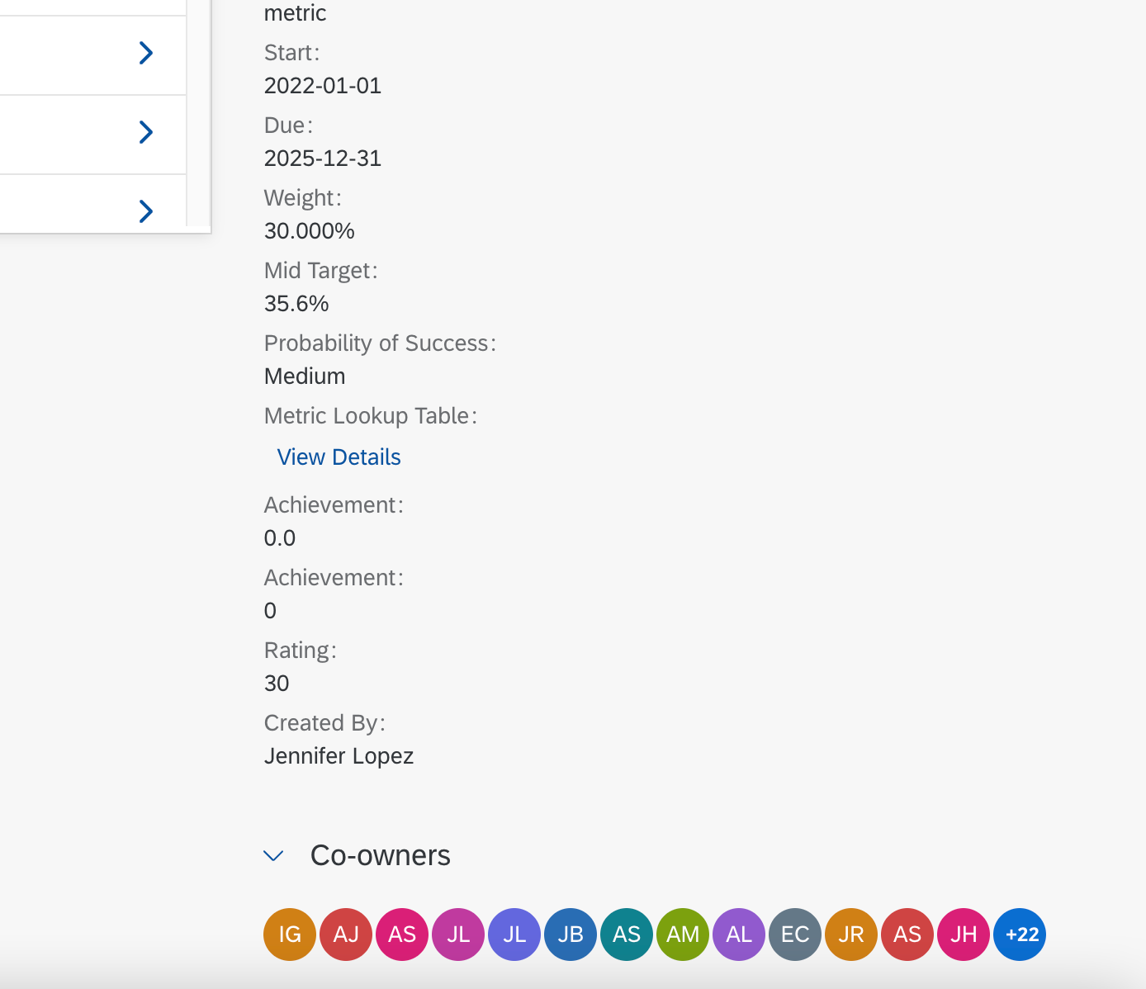Click the achievement value 0.0
This screenshot has height=989, width=1146.
280,538
